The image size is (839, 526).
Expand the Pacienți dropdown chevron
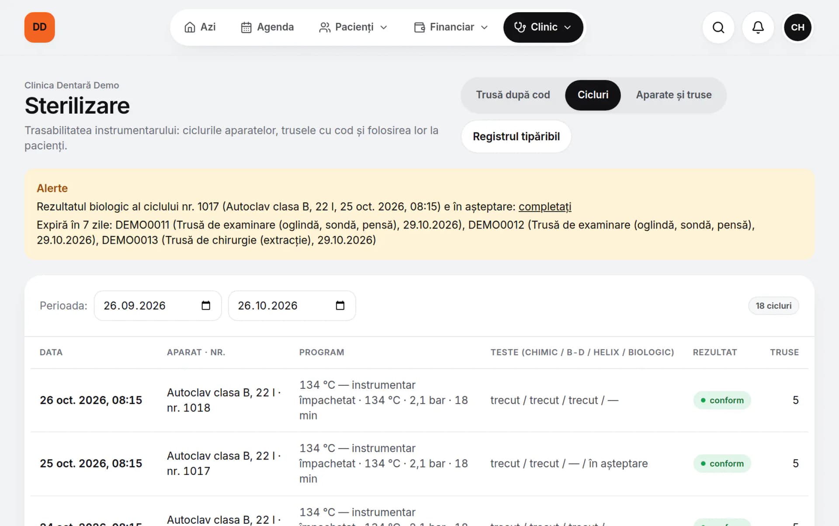click(x=384, y=28)
